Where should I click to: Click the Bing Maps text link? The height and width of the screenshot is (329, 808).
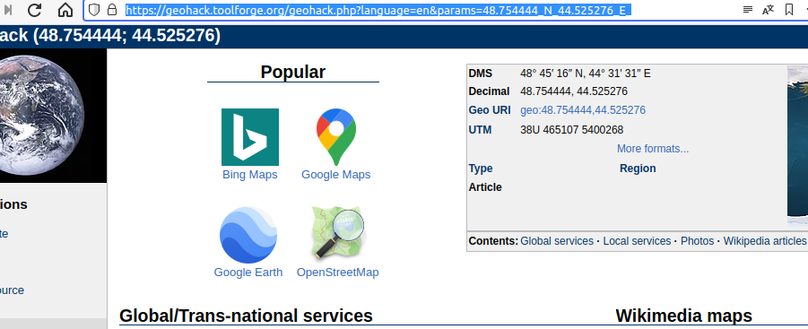(250, 175)
